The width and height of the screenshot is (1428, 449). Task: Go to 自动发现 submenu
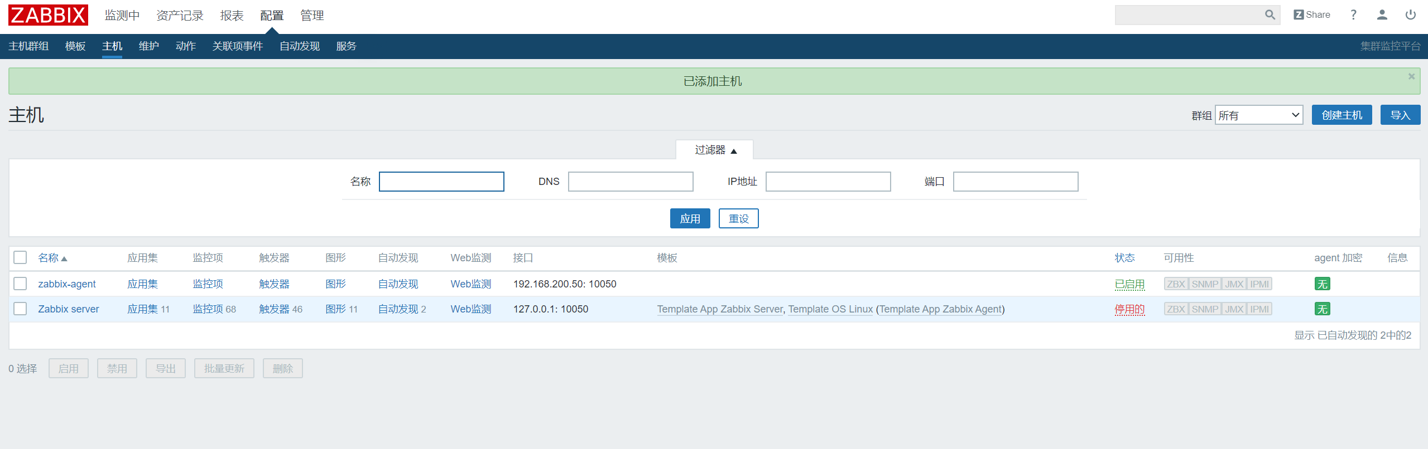[300, 46]
